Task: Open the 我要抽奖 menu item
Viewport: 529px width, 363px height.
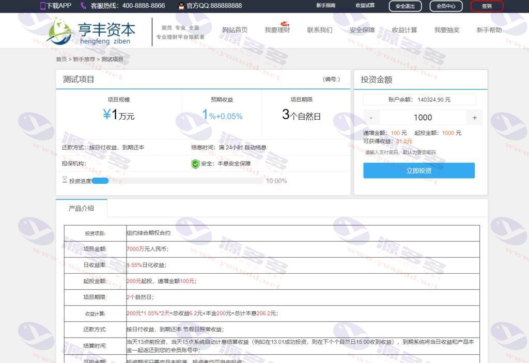Action: pos(447,30)
